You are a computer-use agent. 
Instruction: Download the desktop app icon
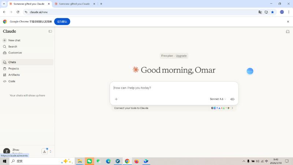44,151
